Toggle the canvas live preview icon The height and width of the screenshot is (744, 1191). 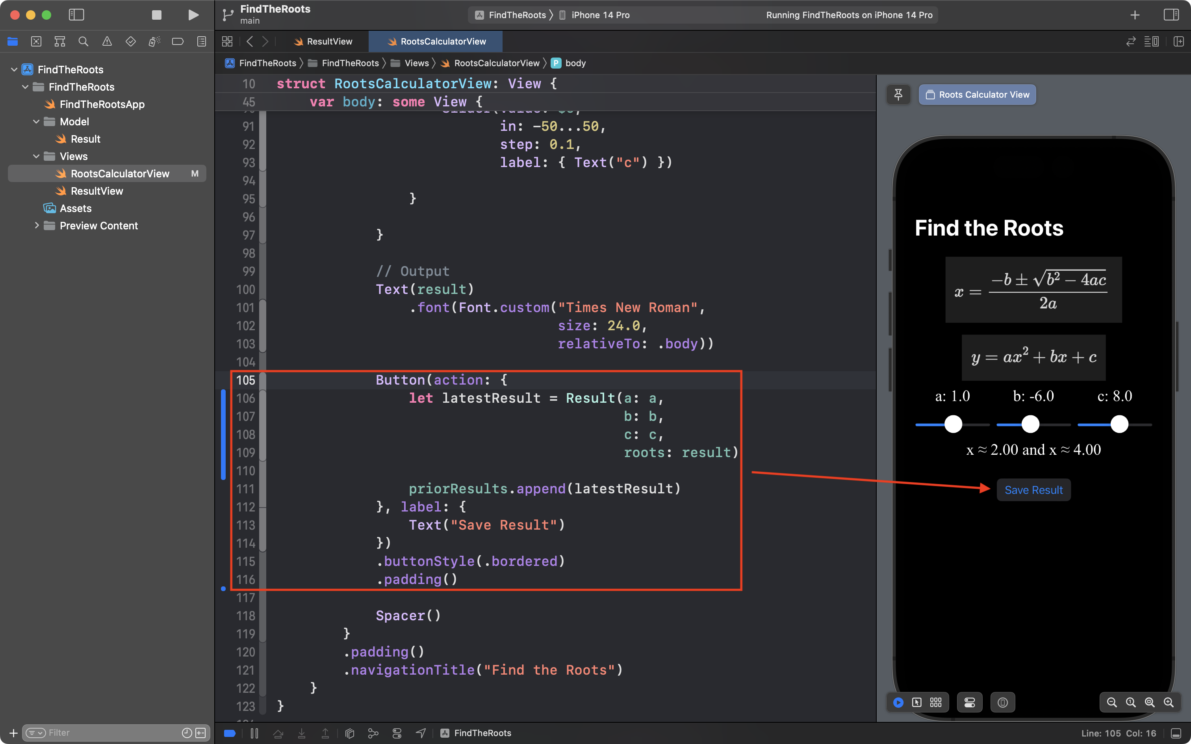tap(898, 702)
